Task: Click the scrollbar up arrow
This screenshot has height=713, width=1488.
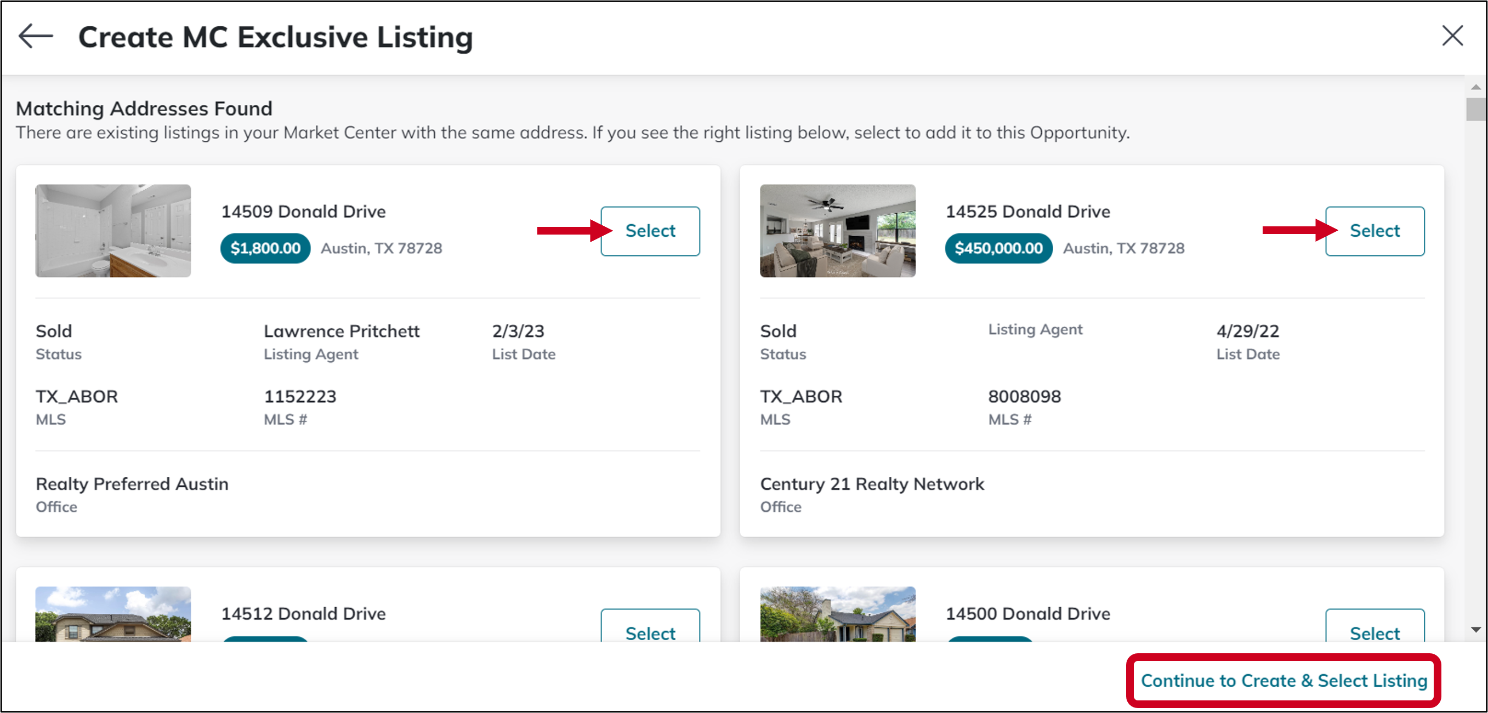Action: 1476,87
